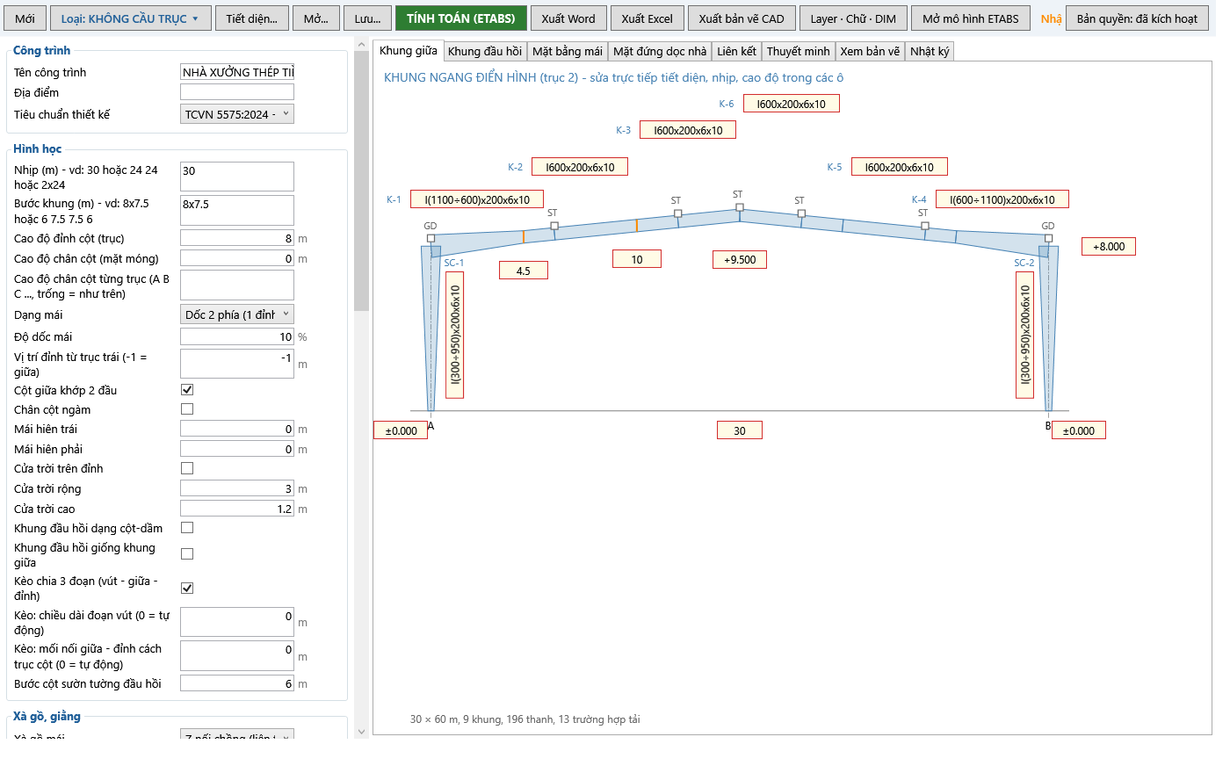Click the span dimension box showing 30

pyautogui.click(x=740, y=430)
